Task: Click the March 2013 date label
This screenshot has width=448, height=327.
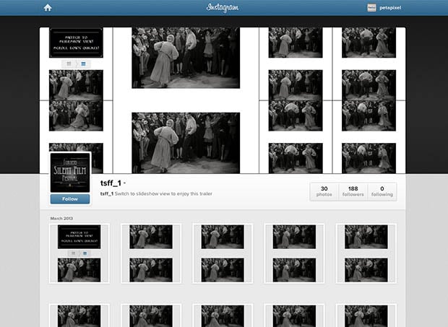Action: pos(61,218)
